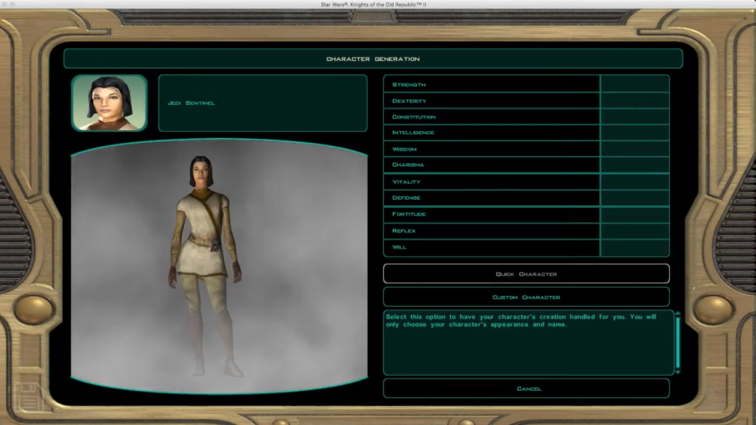The height and width of the screenshot is (425, 756).
Task: Click the 3D character model preview
Action: coord(220,266)
